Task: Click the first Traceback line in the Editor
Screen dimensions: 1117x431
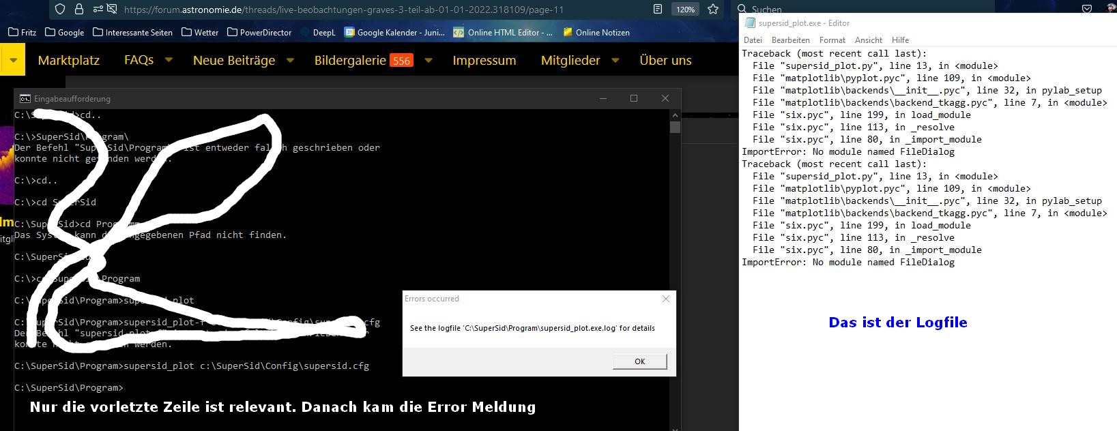Action: tap(835, 53)
